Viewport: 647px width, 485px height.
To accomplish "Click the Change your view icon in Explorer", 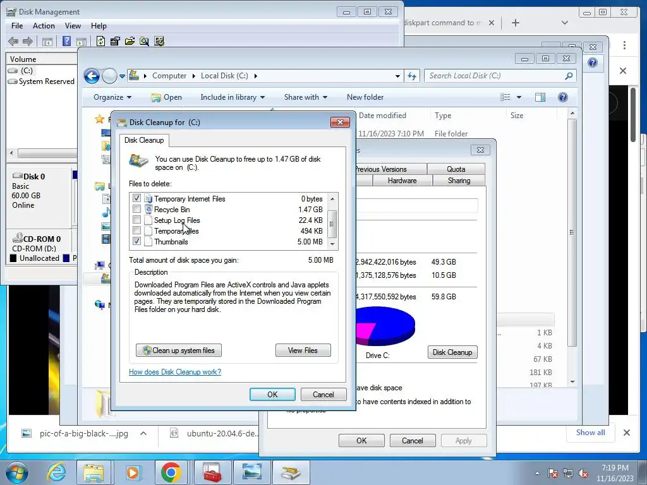I will tap(505, 97).
